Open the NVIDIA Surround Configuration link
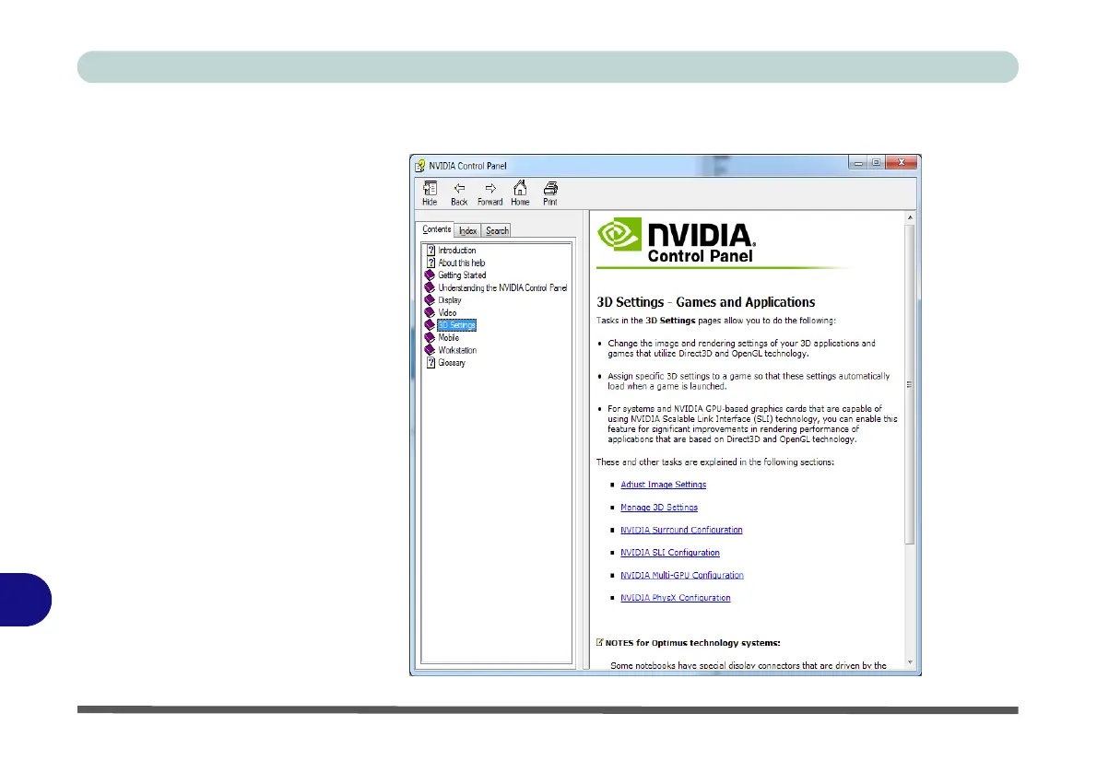The width and height of the screenshot is (1097, 772). coord(681,530)
